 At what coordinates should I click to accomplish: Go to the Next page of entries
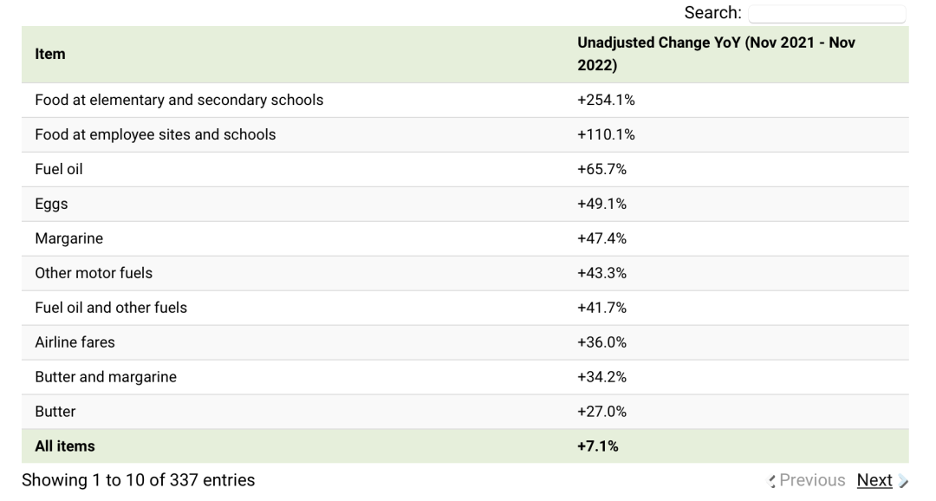click(x=874, y=480)
